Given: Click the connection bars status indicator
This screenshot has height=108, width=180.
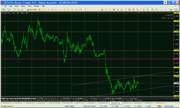Looking at the screenshot, I should (159, 106).
